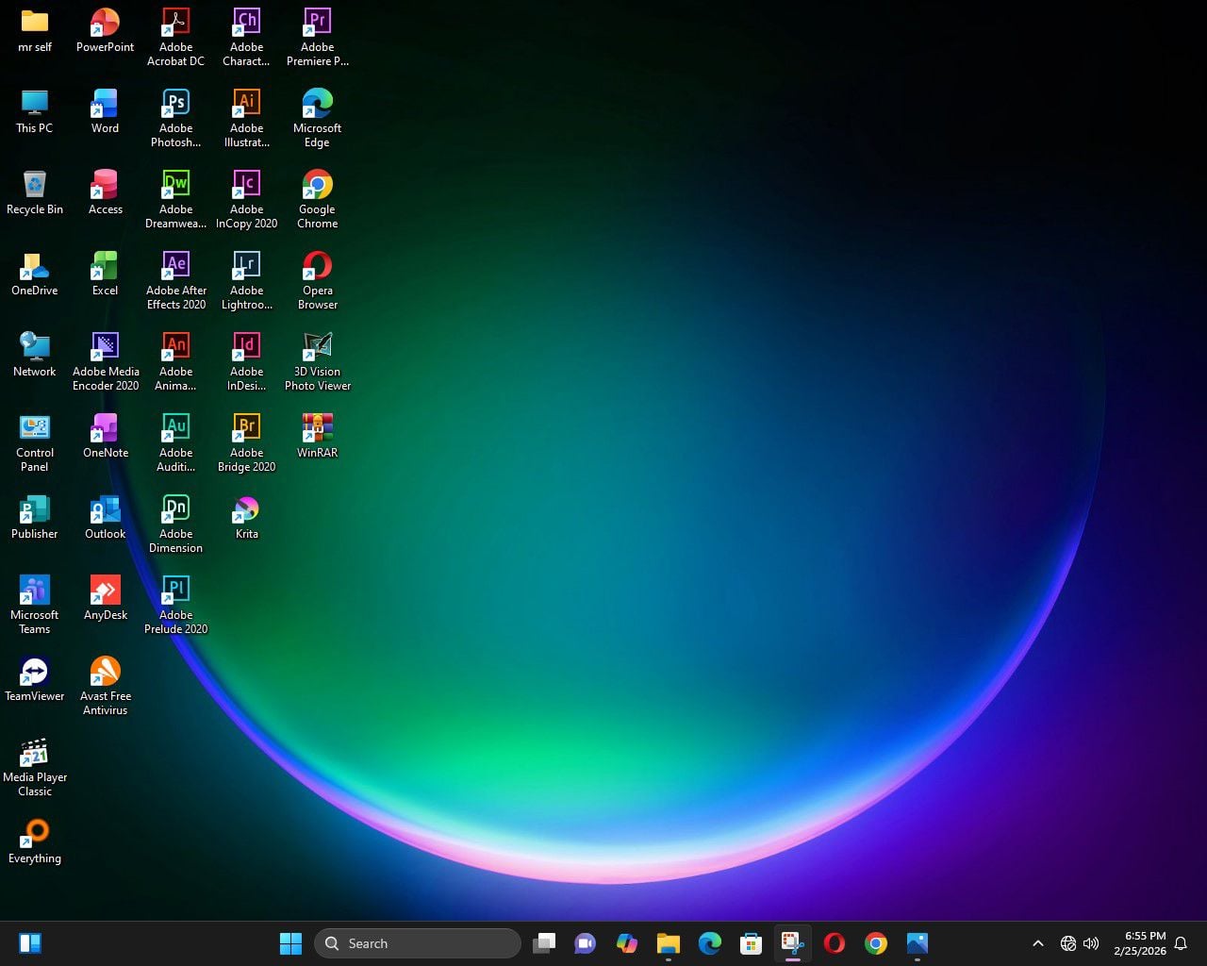Select the Adobe InDesign shortcut
1207x966 pixels.
click(x=246, y=361)
